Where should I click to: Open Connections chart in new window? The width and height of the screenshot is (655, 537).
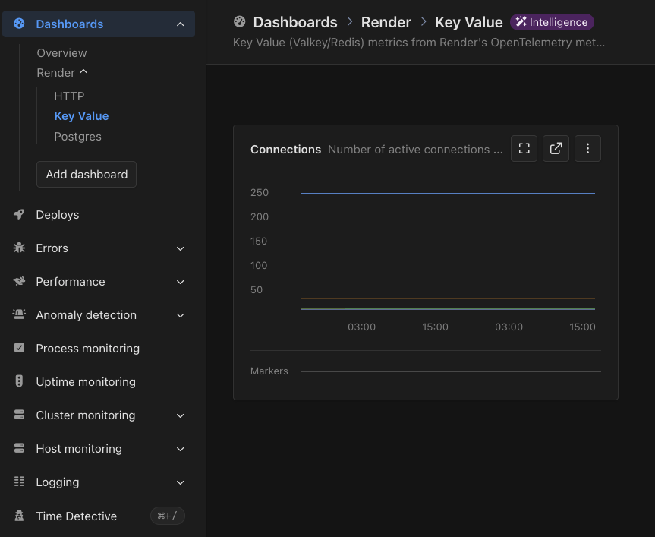(556, 148)
